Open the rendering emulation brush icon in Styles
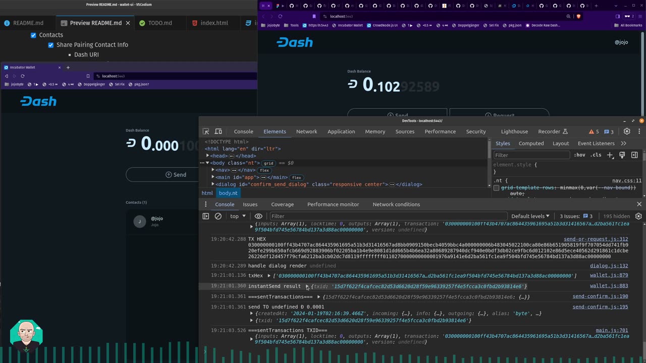The width and height of the screenshot is (646, 363). coord(622,155)
